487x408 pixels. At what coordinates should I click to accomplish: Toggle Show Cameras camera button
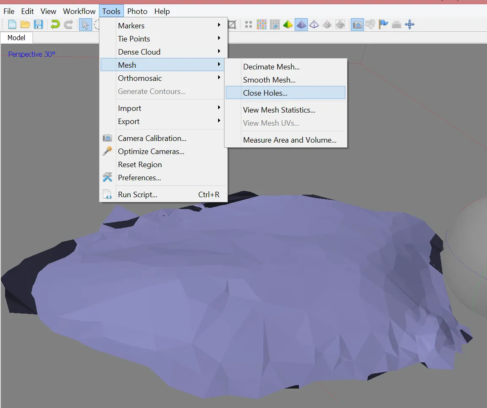point(357,25)
